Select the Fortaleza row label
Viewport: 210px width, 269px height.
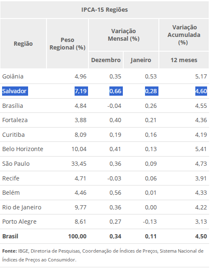tap(15, 120)
